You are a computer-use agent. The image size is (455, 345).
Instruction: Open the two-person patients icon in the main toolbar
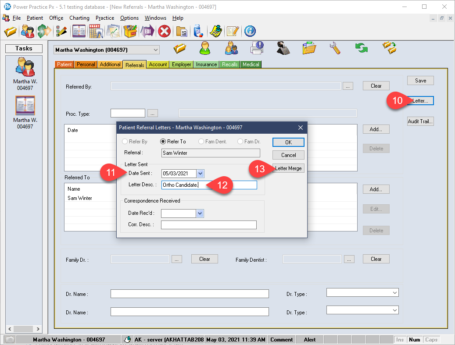coord(28,31)
